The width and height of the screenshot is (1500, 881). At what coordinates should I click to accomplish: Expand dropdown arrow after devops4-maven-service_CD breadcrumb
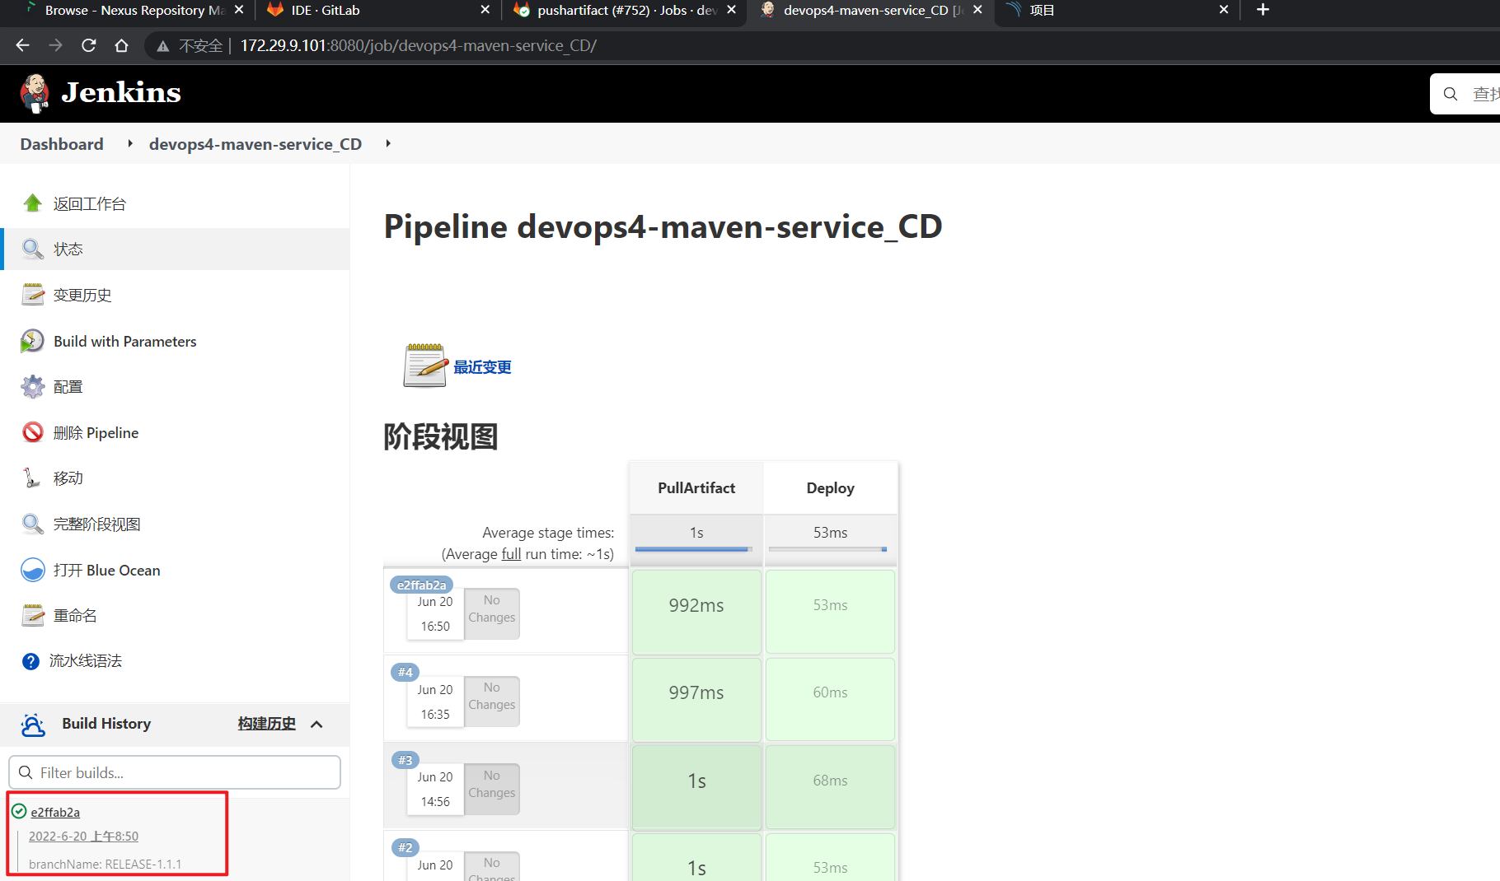point(388,144)
